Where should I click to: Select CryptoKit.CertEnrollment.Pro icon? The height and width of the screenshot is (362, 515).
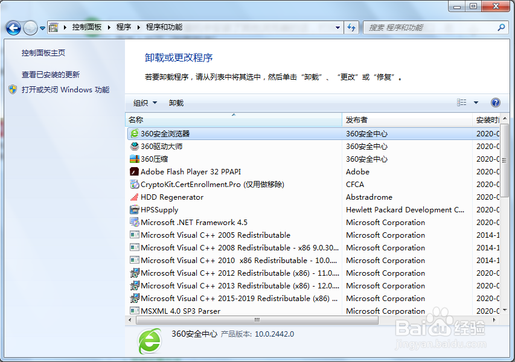coord(134,185)
